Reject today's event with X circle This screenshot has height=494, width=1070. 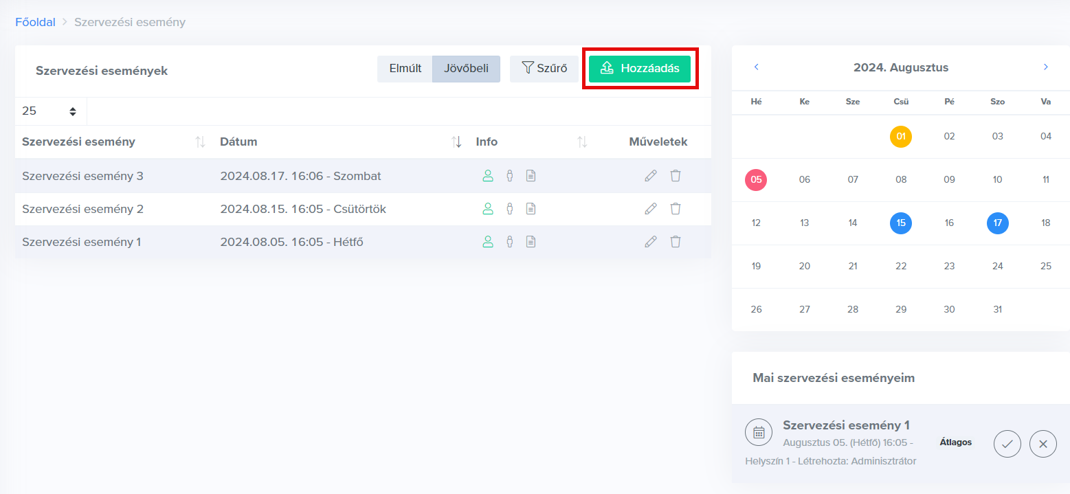(x=1043, y=444)
